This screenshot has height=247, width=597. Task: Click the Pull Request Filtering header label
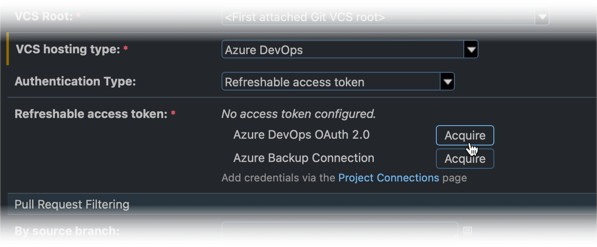72,204
